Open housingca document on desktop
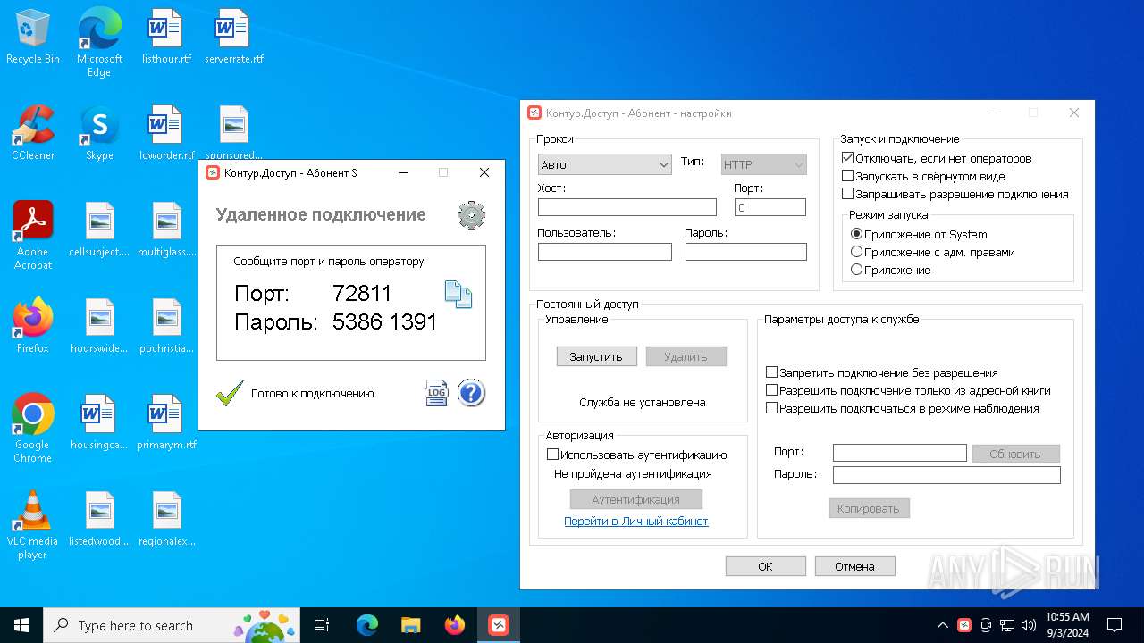The width and height of the screenshot is (1144, 643). [x=99, y=422]
